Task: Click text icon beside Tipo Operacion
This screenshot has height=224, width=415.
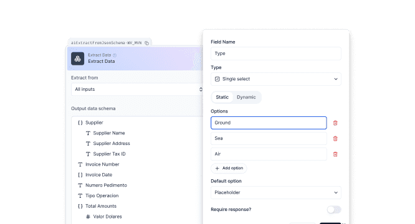Action: click(80, 196)
